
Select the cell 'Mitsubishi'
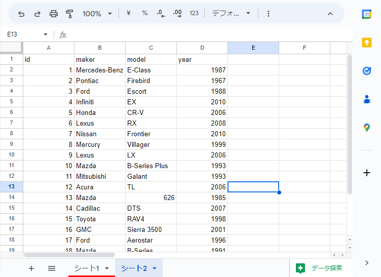[x=100, y=176]
